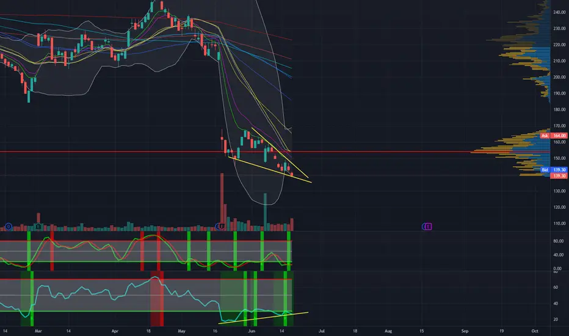This screenshot has width=569, height=336.
Task: Open the purple upcoming earnings E marker
Action: [428, 227]
